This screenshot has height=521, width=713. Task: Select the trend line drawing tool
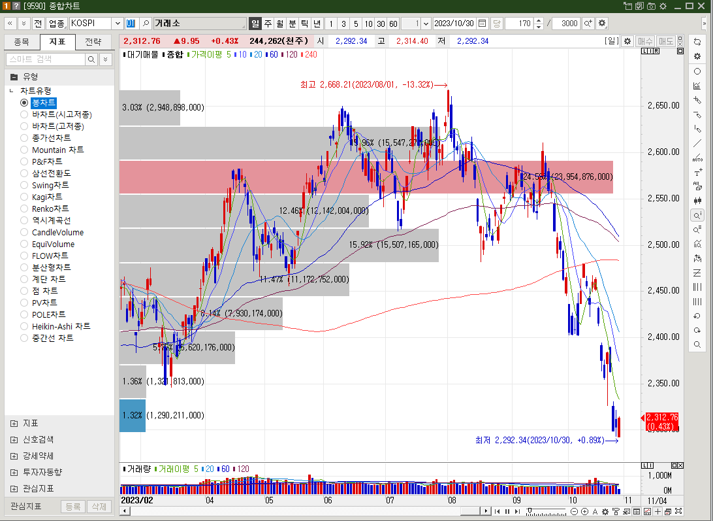[697, 143]
